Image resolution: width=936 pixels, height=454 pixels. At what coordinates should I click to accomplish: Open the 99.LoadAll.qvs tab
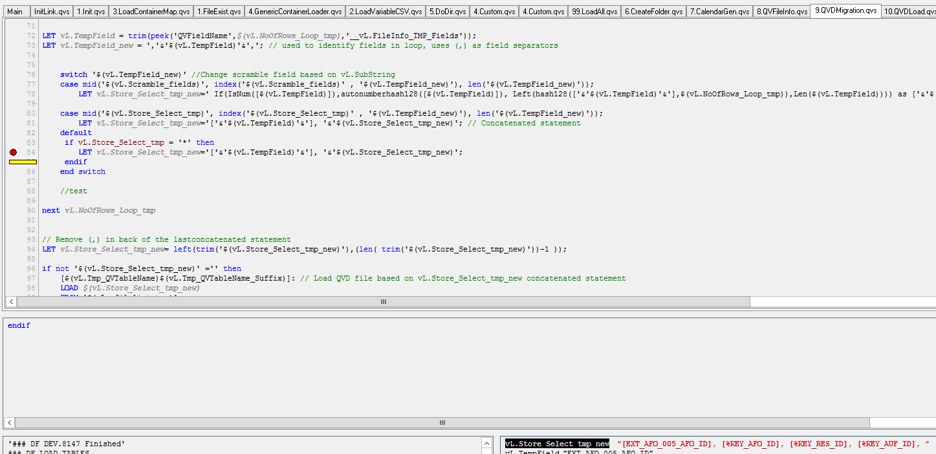pyautogui.click(x=594, y=12)
